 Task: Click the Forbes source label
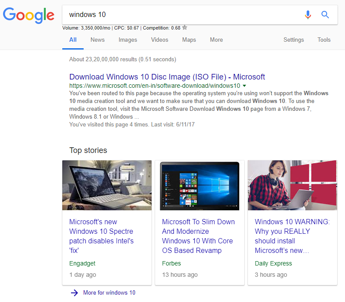171,263
